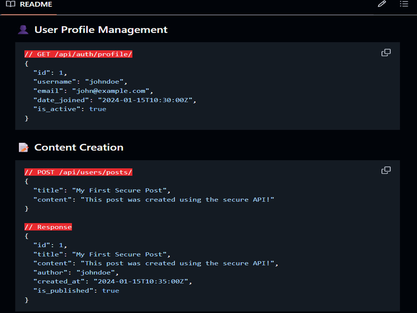Screen dimensions: 417x313
Task: Click the Content Creation heading
Action: 79,147
